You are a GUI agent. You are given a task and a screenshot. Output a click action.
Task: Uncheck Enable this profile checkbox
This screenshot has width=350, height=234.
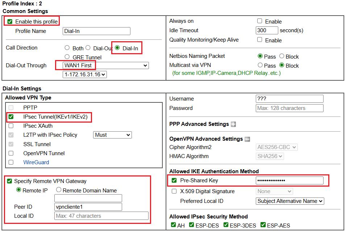tap(10, 22)
